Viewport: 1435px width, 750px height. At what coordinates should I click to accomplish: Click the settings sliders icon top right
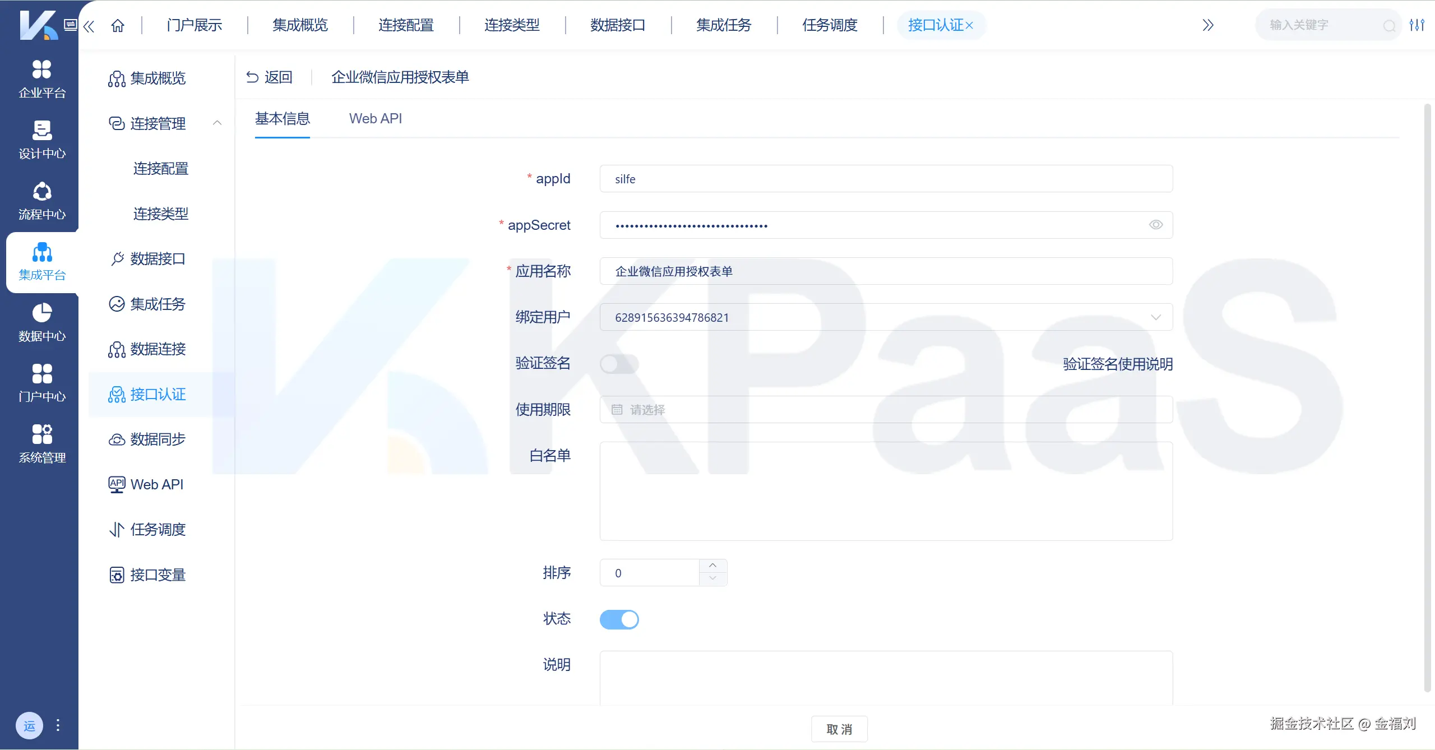click(1417, 25)
